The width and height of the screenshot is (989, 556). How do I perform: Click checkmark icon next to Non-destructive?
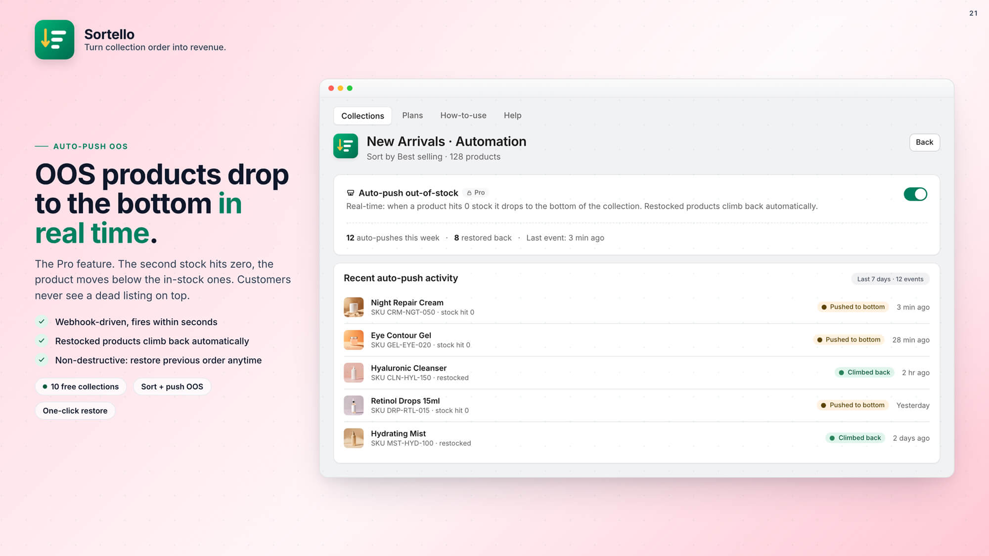coord(42,360)
